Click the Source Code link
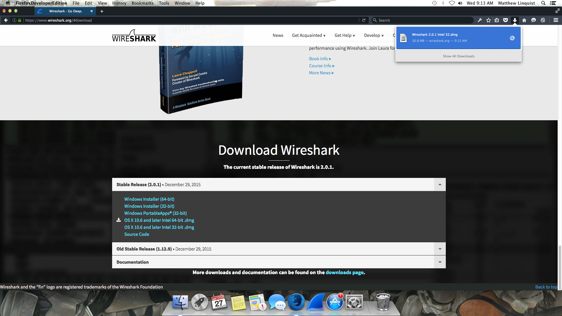This screenshot has height=316, width=562. click(x=136, y=234)
